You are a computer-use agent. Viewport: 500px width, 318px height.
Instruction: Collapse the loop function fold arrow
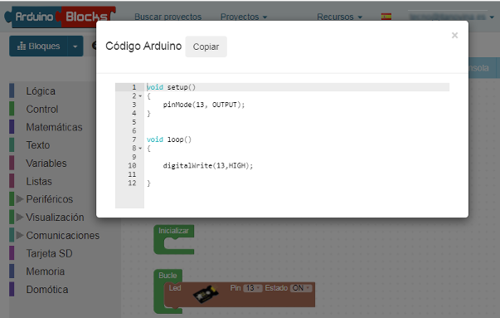click(140, 149)
